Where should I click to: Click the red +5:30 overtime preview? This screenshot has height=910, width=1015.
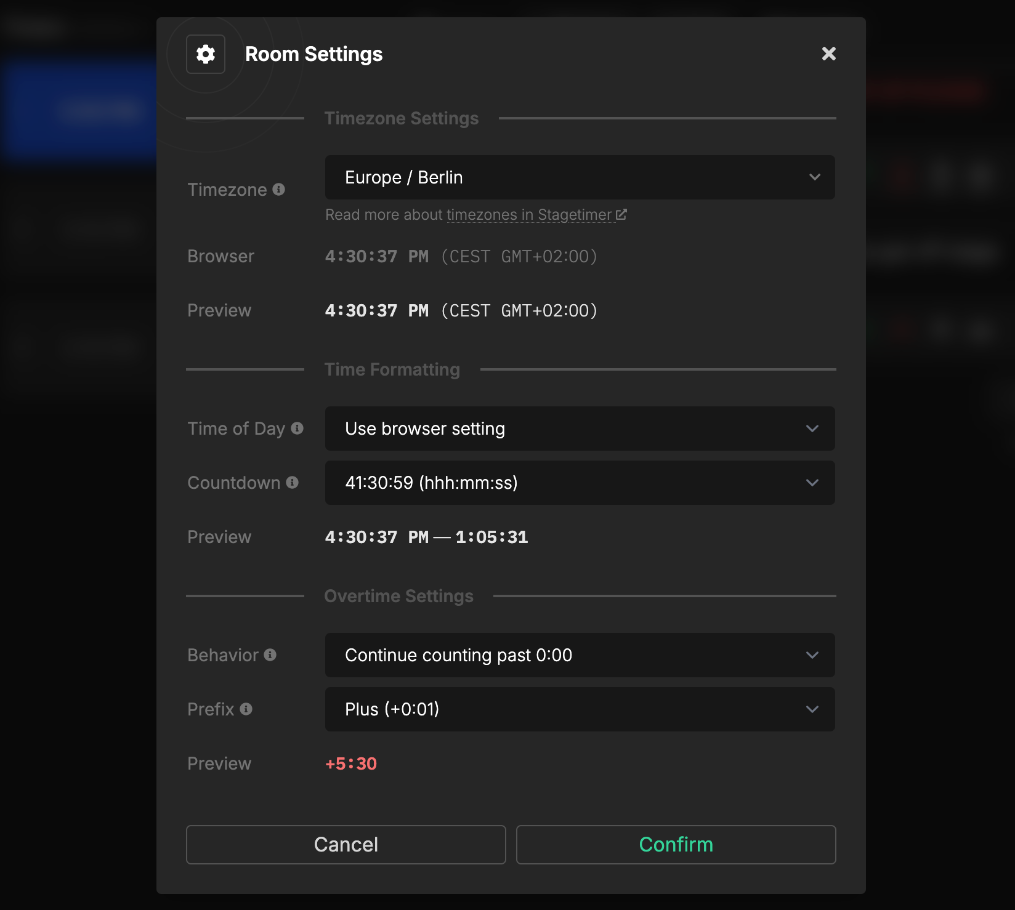pos(351,763)
